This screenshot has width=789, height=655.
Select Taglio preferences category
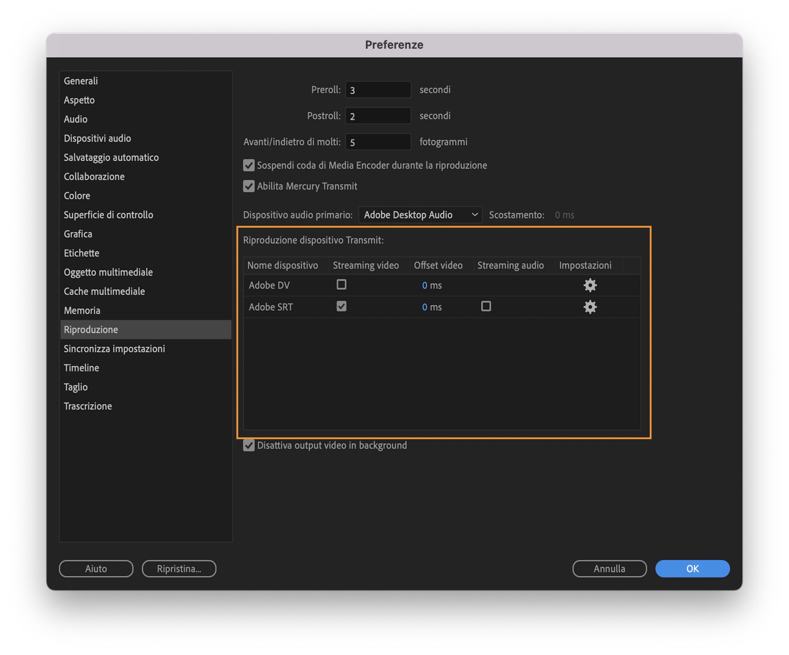(146, 387)
